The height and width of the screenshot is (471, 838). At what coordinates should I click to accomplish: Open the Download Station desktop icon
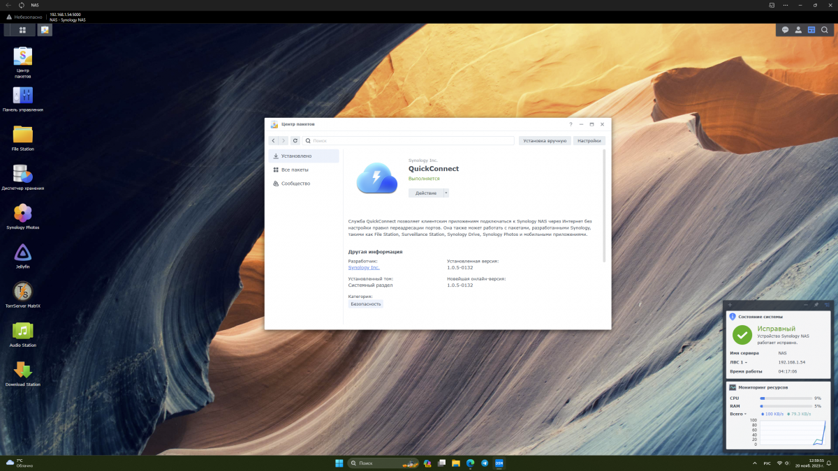(x=23, y=374)
